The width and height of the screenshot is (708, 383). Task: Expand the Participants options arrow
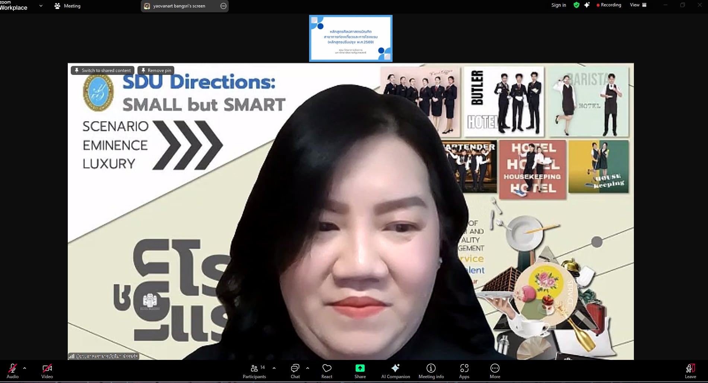coord(274,368)
